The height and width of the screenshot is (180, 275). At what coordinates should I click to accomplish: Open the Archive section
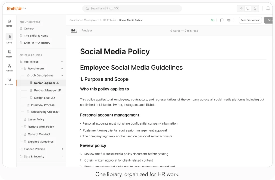[9, 82]
